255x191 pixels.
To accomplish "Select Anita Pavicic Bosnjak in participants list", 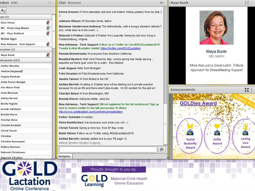I will [26, 82].
